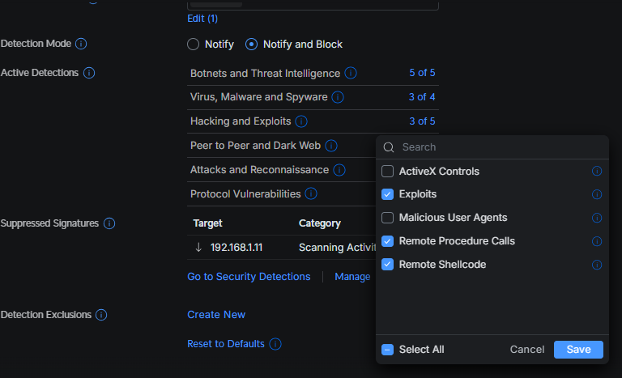Viewport: 622px width, 378px height.
Task: Toggle the Select All checkbox
Action: pyautogui.click(x=388, y=350)
